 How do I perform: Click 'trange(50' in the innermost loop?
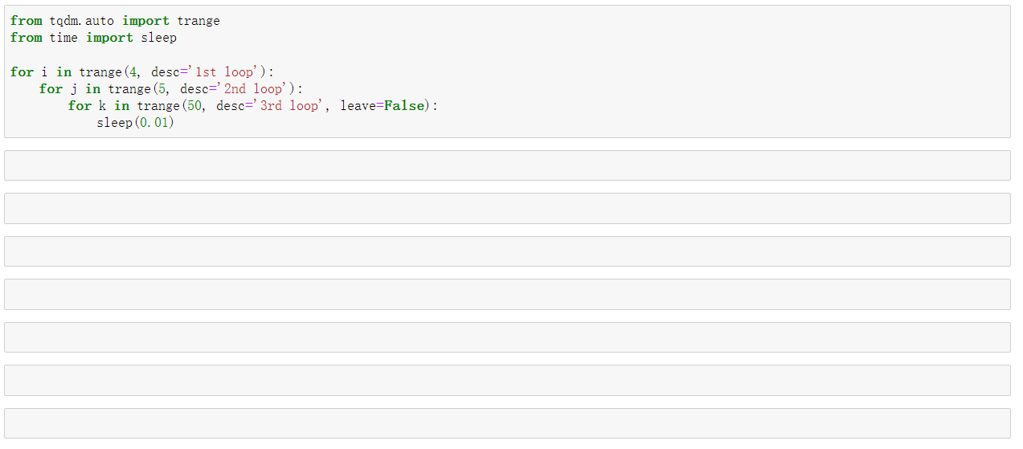[170, 105]
